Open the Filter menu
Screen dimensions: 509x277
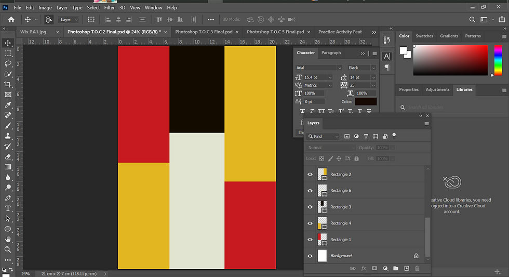pos(109,8)
